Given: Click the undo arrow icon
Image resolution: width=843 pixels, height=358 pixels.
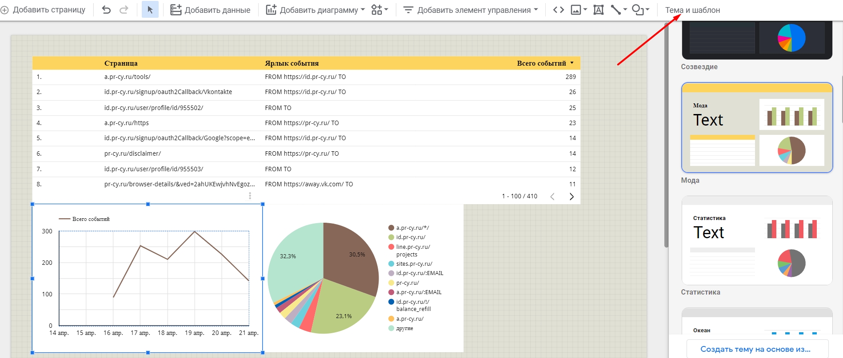Looking at the screenshot, I should (106, 10).
